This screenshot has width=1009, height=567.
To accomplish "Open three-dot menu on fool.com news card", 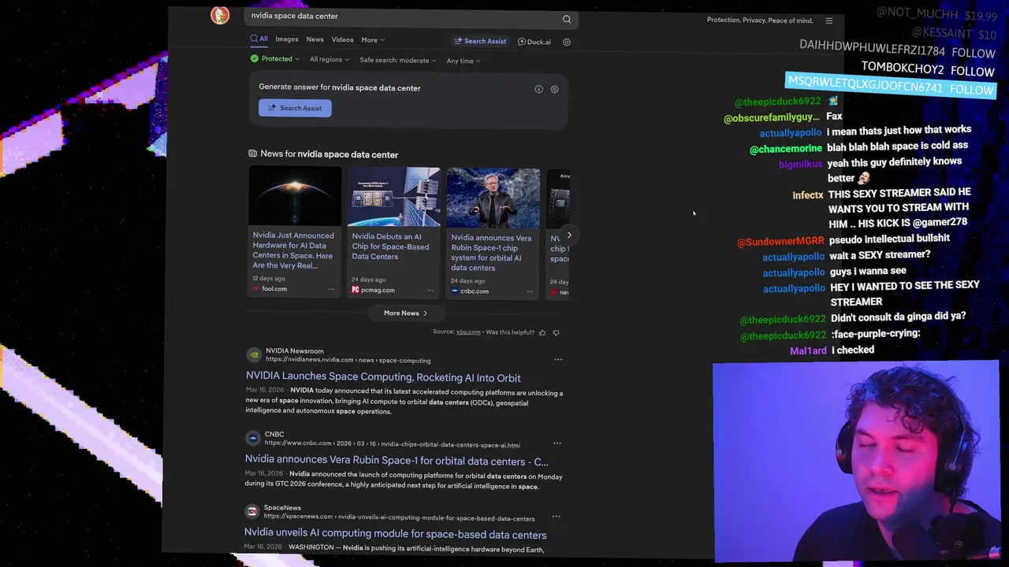I will pos(331,289).
